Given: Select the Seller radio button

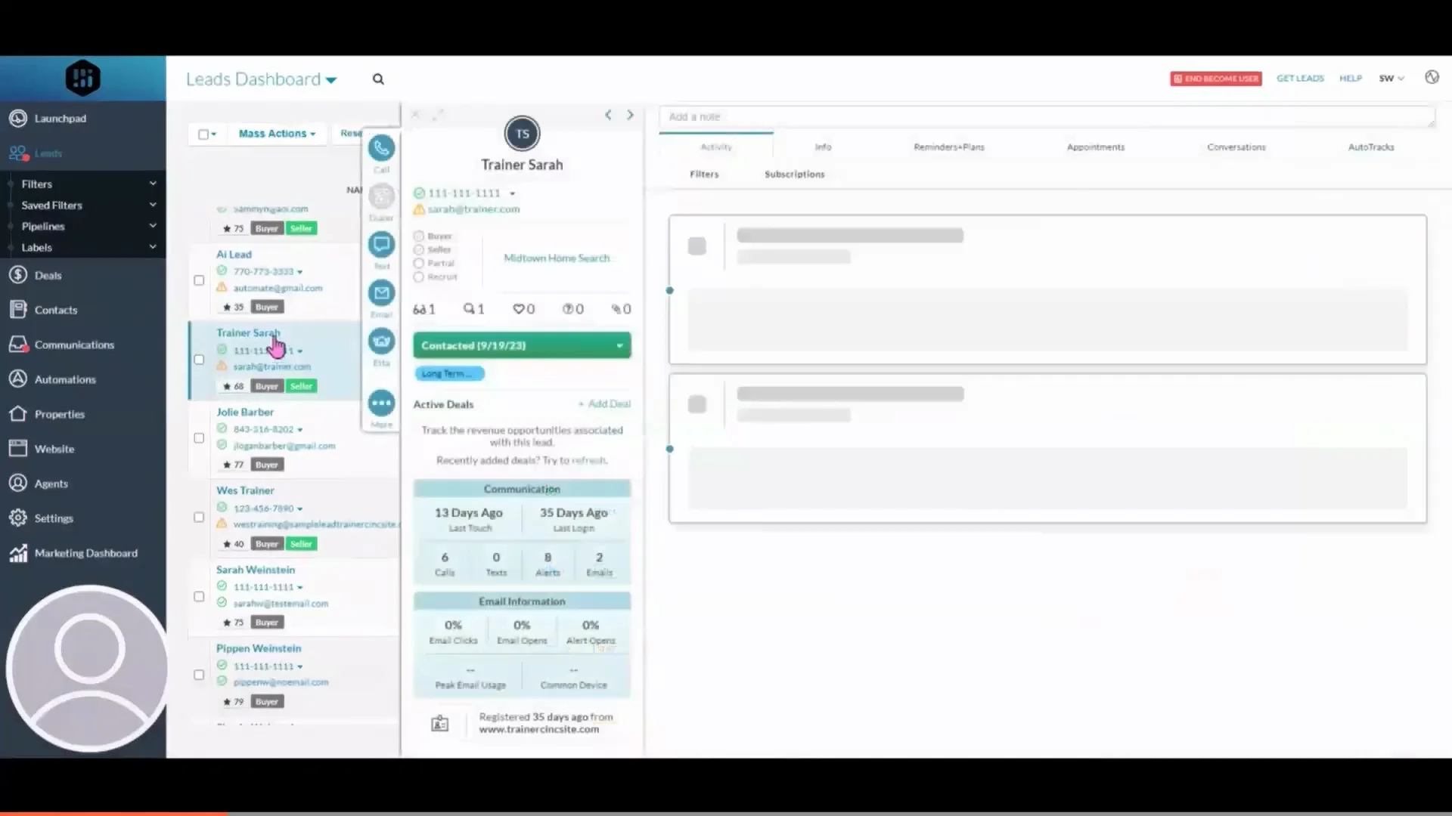Looking at the screenshot, I should coord(418,249).
